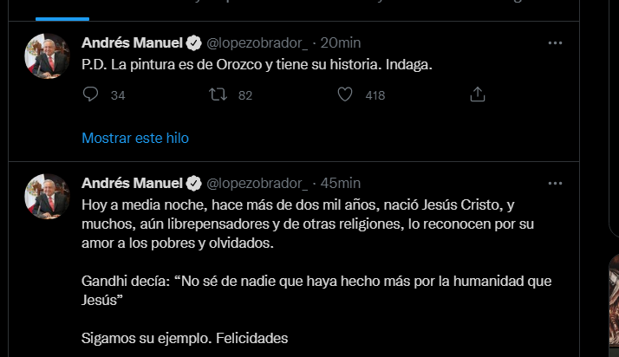
Task: Click the like count 418
Action: (x=375, y=95)
